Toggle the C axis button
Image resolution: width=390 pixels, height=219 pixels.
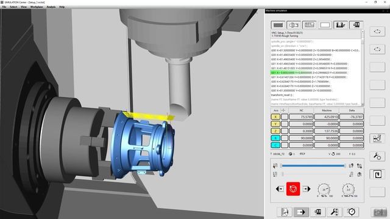(275, 145)
